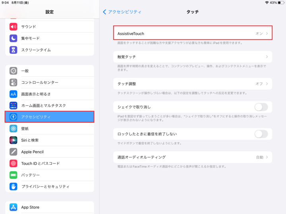The height and width of the screenshot is (214, 286).
Task: Toggle ロックしたときに着信を終了しない switch
Action: click(261, 134)
